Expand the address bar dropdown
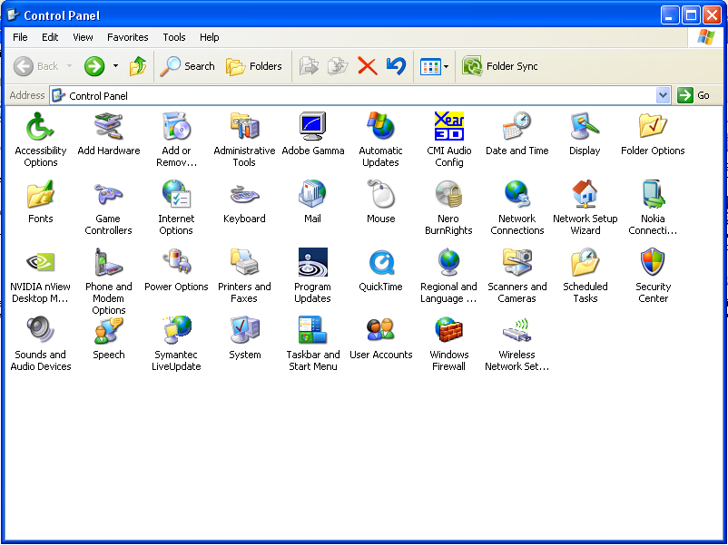Viewport: 728px width, 545px height. point(663,95)
